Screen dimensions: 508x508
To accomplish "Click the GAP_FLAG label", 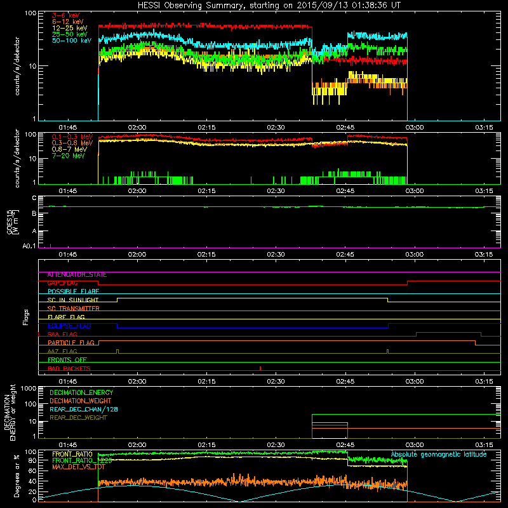I will click(62, 283).
